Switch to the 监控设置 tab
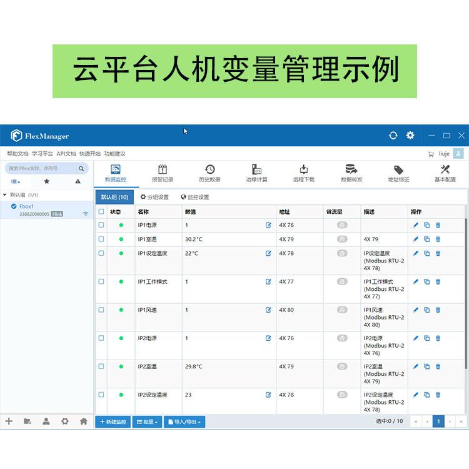The image size is (469, 469). point(195,197)
